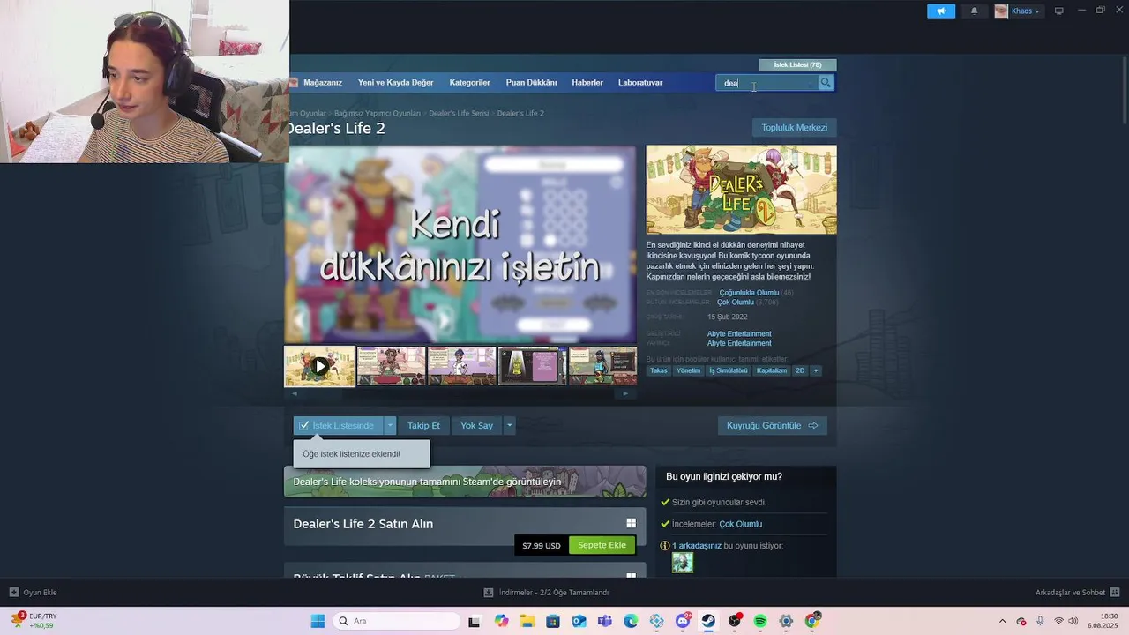
Task: Click the Windows platform icon on purchase box
Action: click(631, 523)
